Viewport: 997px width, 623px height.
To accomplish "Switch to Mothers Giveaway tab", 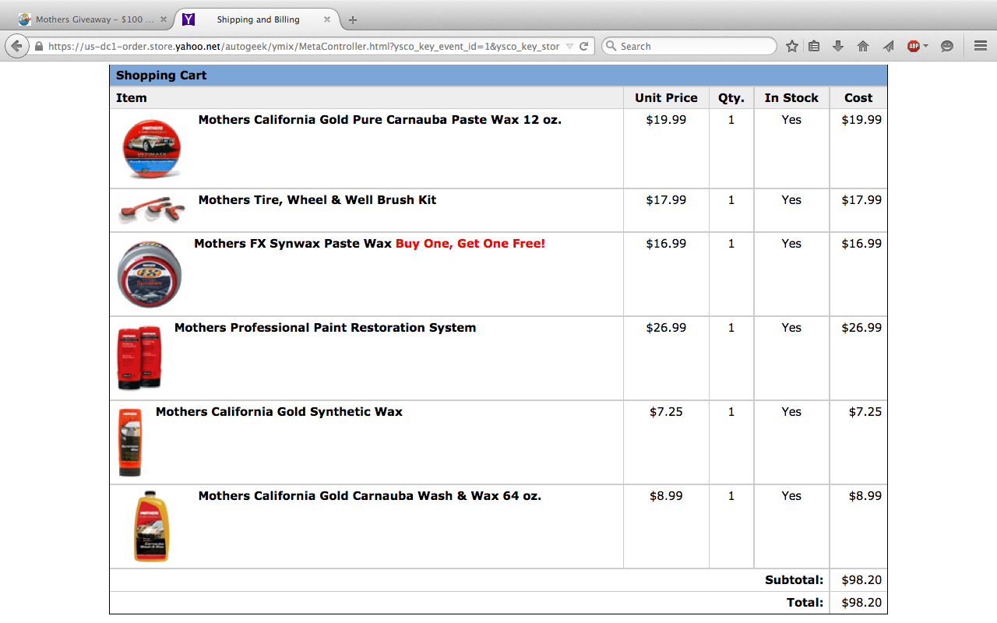I will click(x=93, y=19).
